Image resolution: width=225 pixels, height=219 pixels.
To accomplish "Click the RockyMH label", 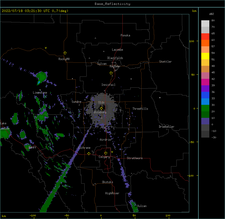I will 64,59.
